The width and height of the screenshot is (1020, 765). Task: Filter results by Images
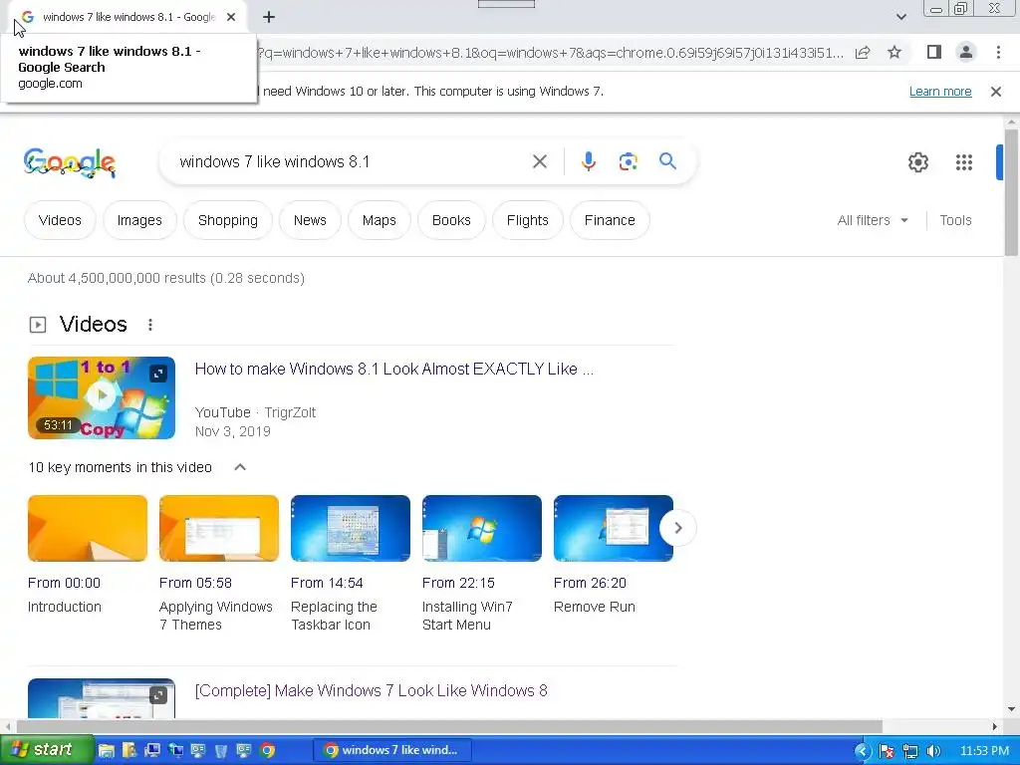click(139, 220)
